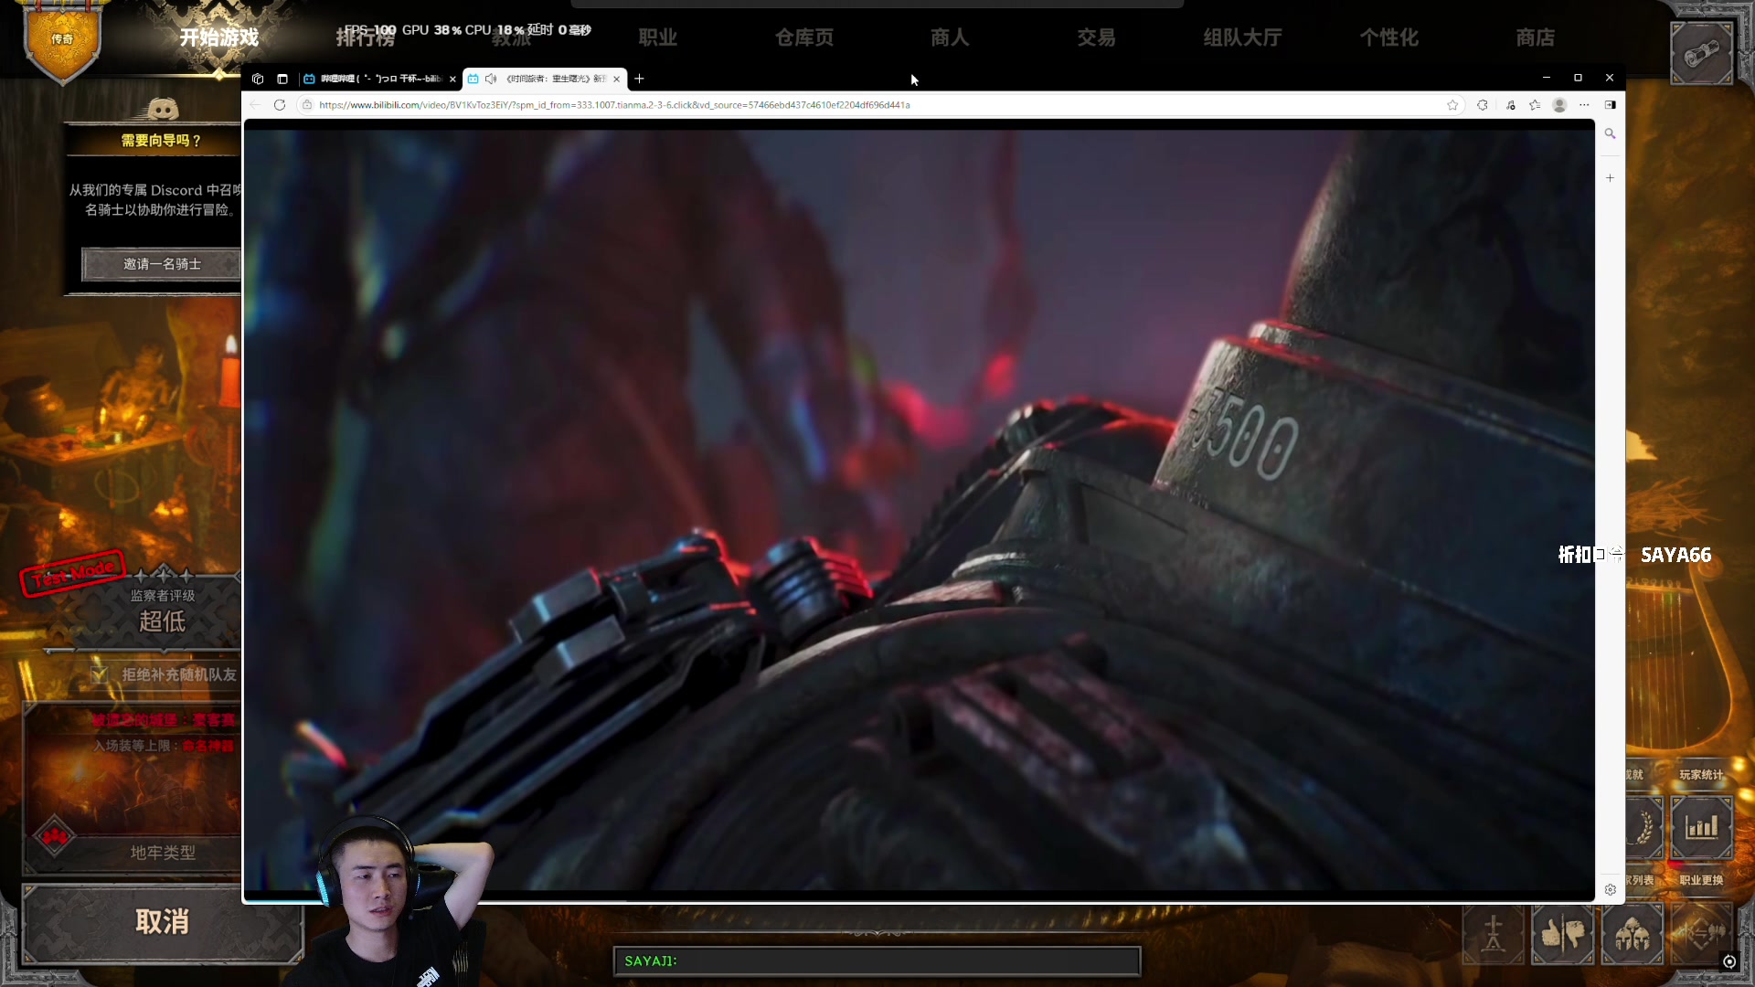Click the 邀请一名骑士 button
This screenshot has height=987, width=1755.
162,264
